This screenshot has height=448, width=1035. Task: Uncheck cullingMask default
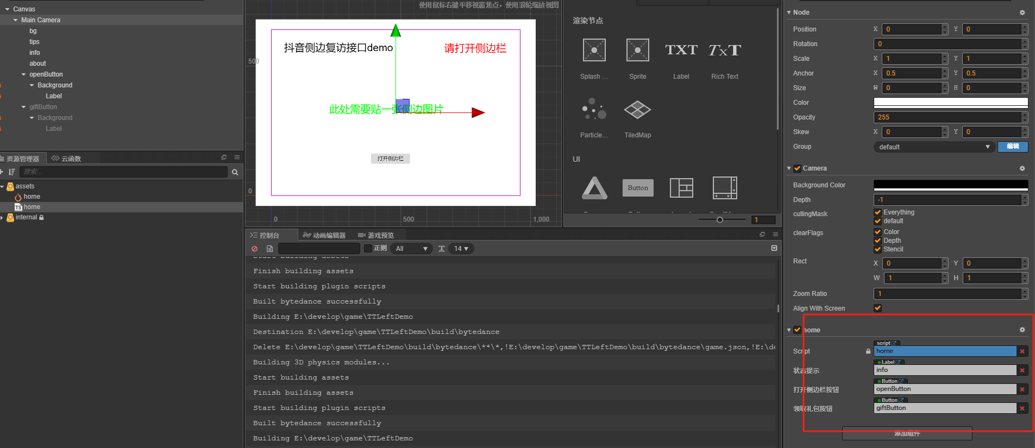click(x=877, y=221)
